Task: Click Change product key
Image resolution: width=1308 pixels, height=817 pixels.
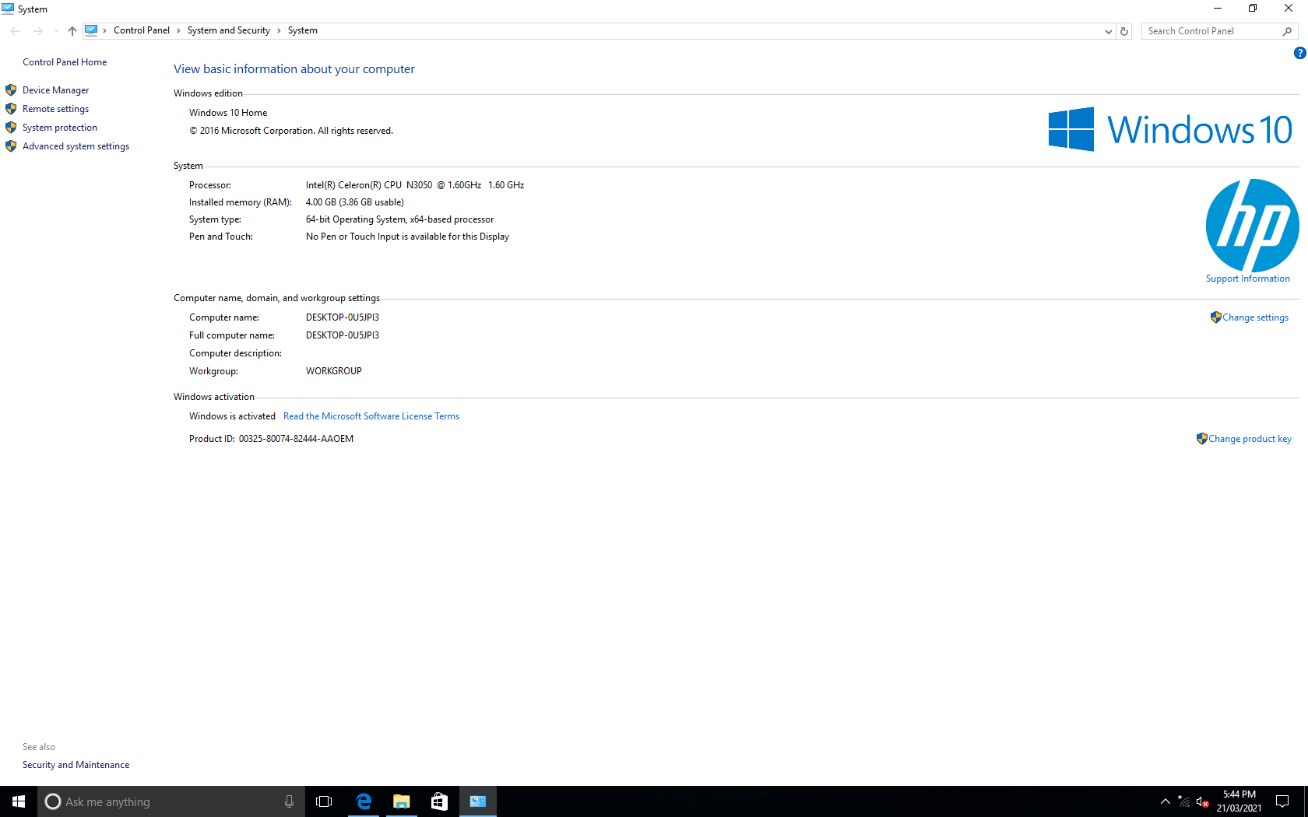Action: (x=1250, y=438)
